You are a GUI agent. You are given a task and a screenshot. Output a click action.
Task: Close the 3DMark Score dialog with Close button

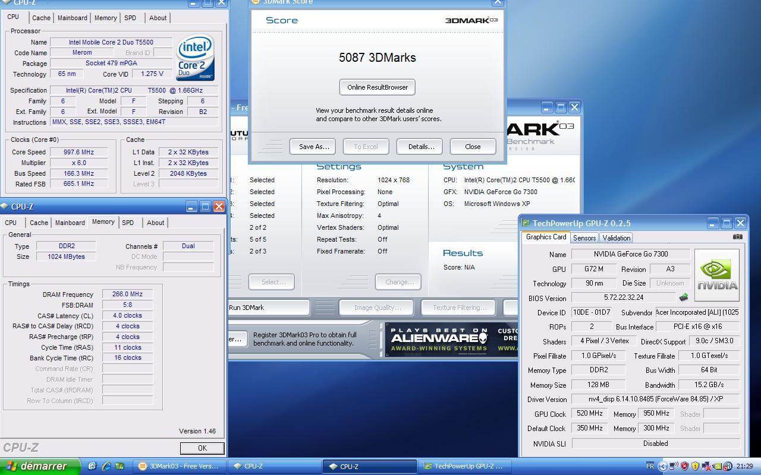coord(473,147)
